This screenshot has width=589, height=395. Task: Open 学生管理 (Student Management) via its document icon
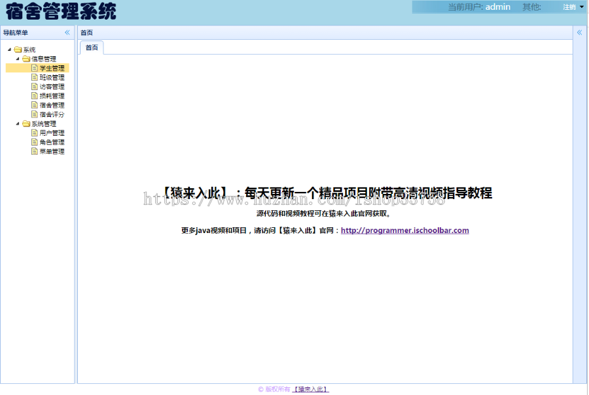(x=34, y=68)
